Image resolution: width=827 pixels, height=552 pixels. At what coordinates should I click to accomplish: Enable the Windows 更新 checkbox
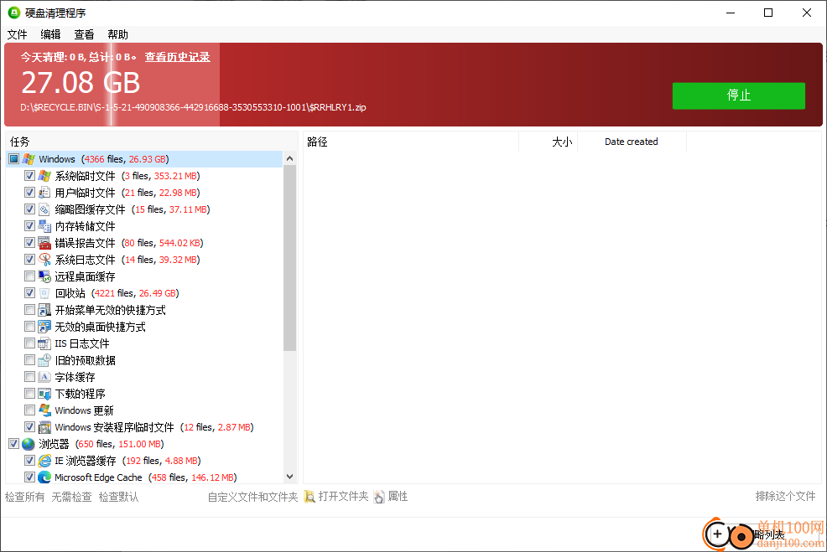pyautogui.click(x=29, y=410)
